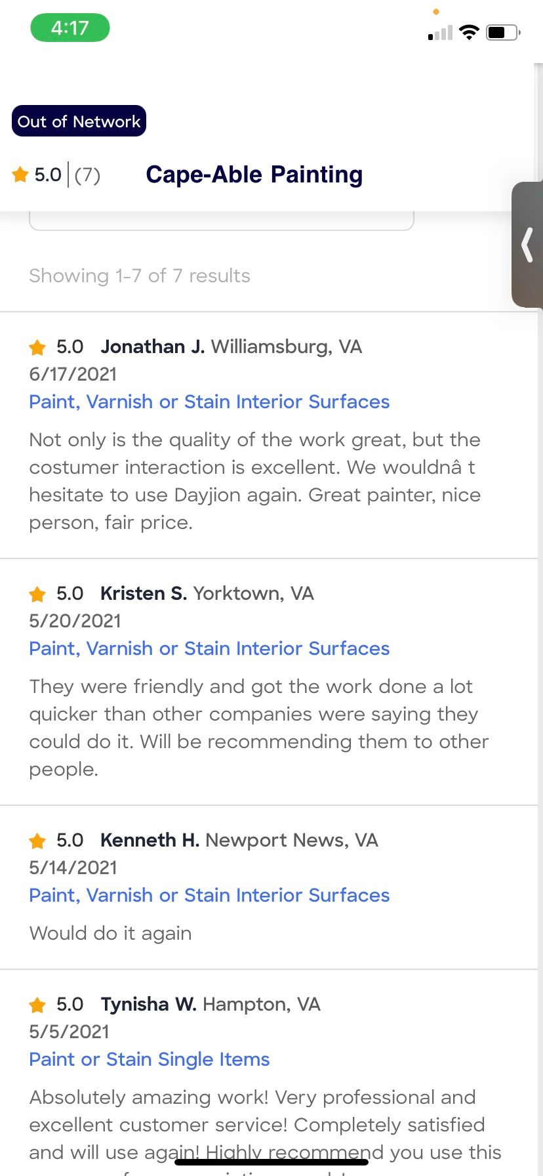Tap the Out of Network badge
This screenshot has height=1176, width=543.
(x=79, y=121)
